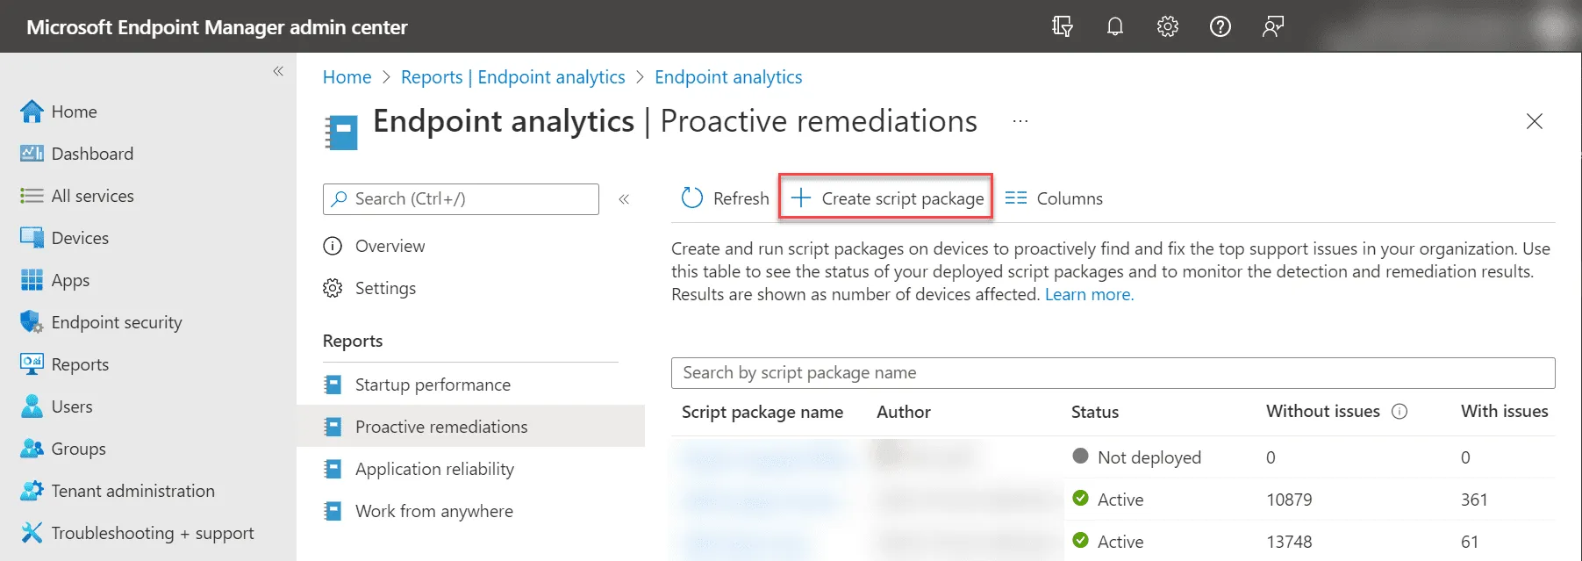1582x561 pixels.
Task: Open portal settings gear in the header
Action: tap(1168, 26)
